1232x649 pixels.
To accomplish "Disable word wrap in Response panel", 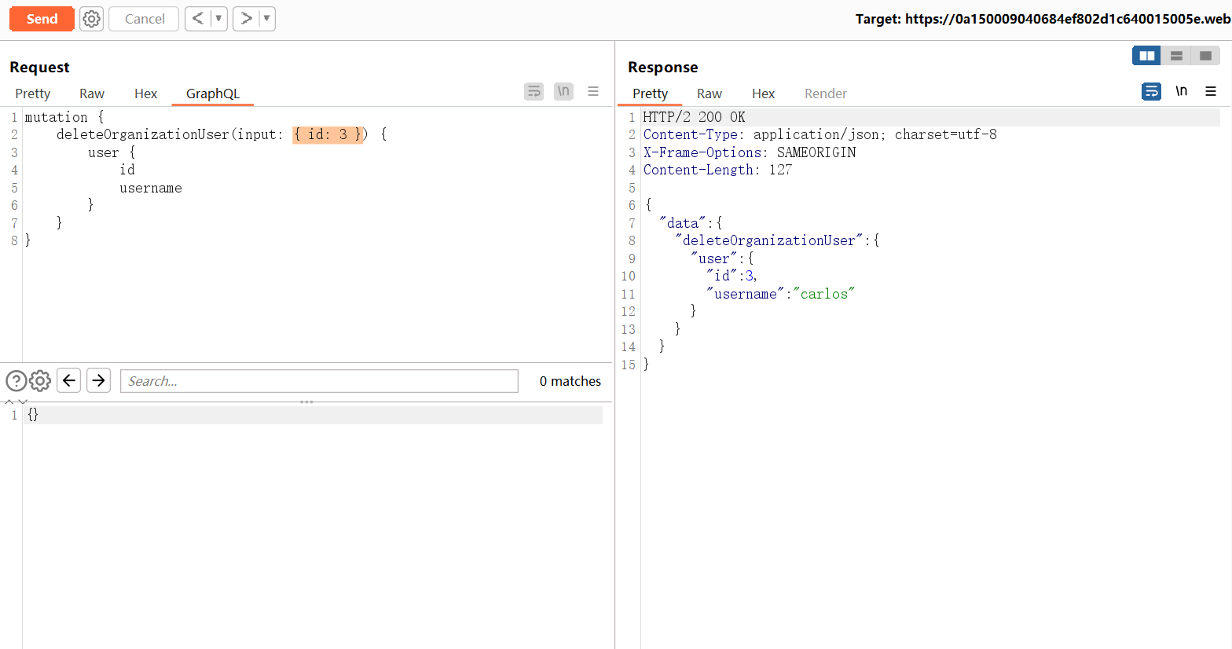I will pyautogui.click(x=1151, y=91).
